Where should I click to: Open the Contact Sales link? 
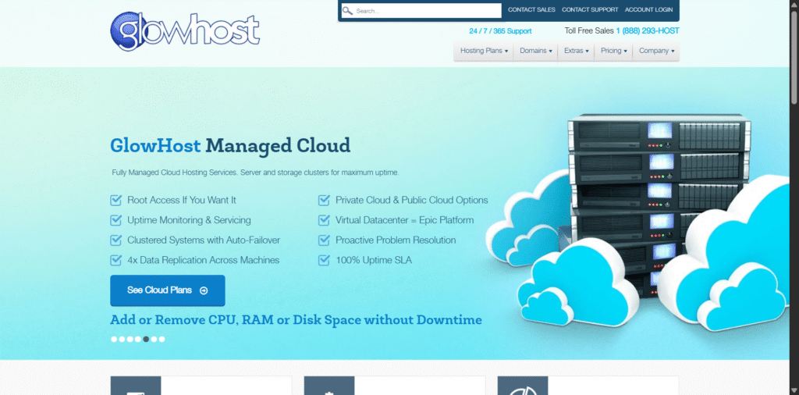coord(531,9)
